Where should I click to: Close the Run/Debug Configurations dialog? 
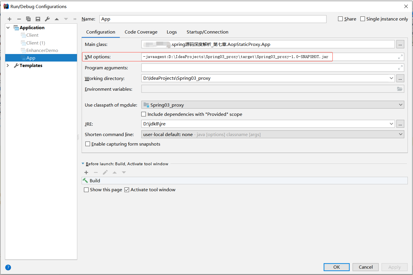point(406,6)
